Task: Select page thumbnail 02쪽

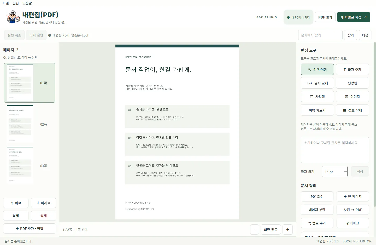Action: [30, 124]
